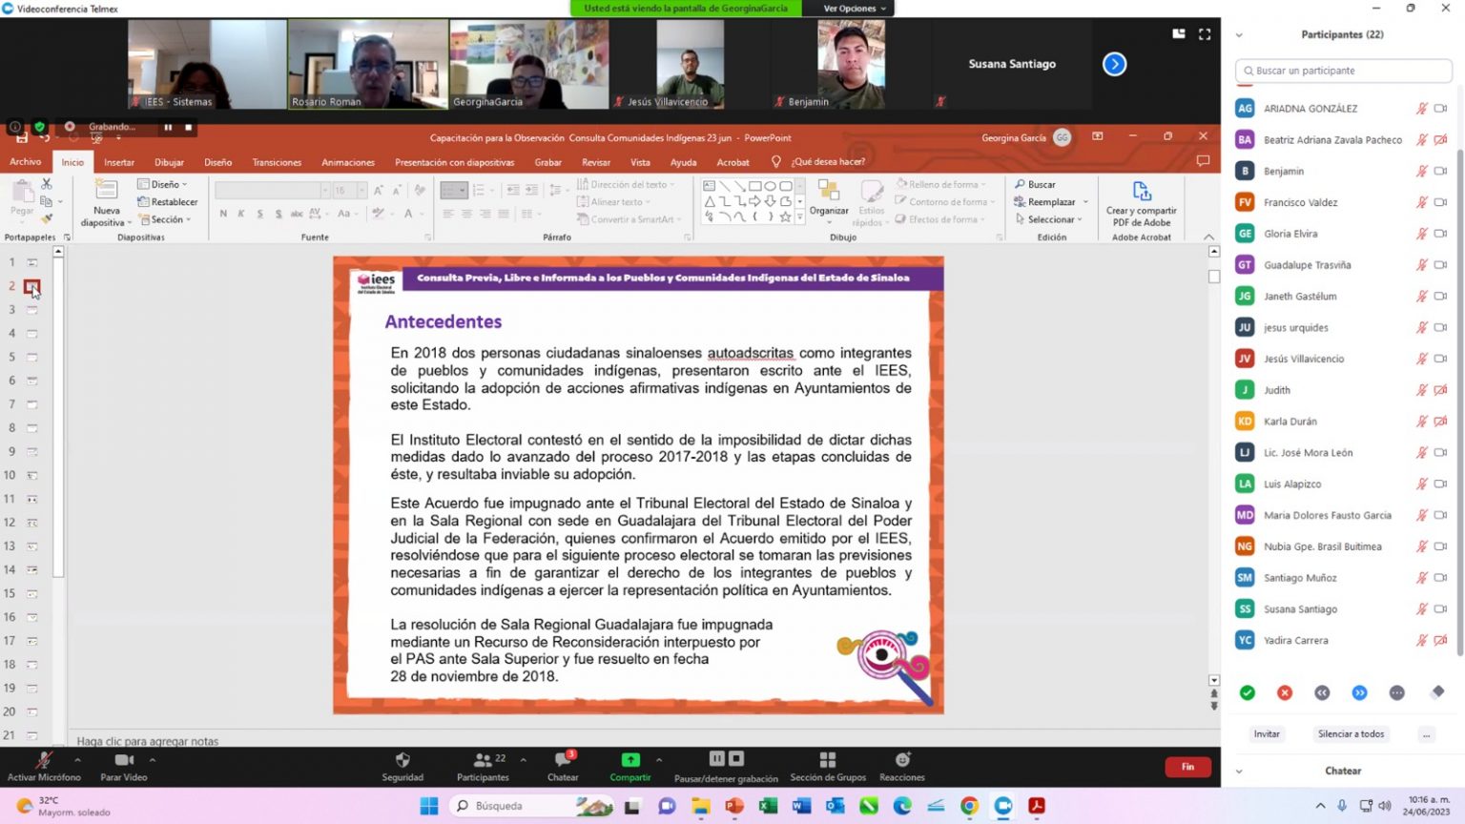The height and width of the screenshot is (824, 1465).
Task: Toggle Activar Micrófono to unmute
Action: (44, 760)
